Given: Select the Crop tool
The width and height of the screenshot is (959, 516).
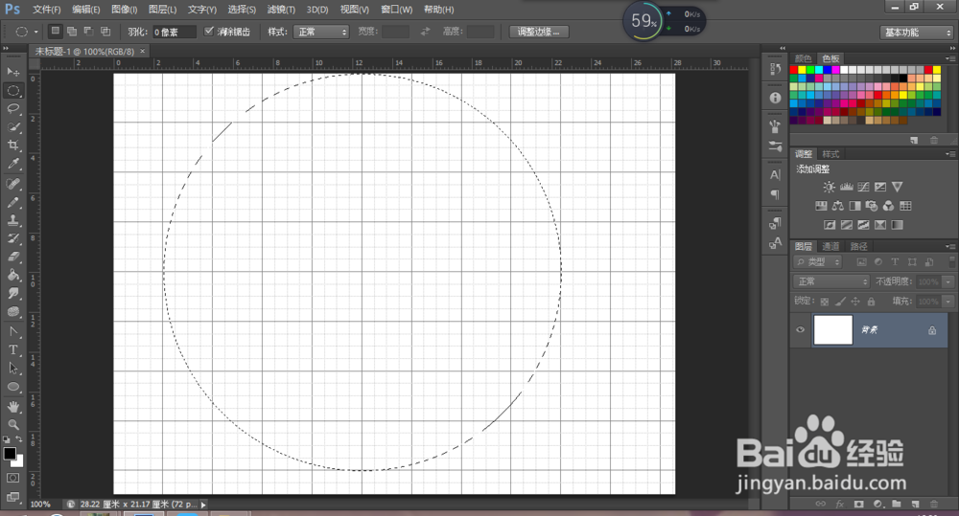Looking at the screenshot, I should click(12, 146).
